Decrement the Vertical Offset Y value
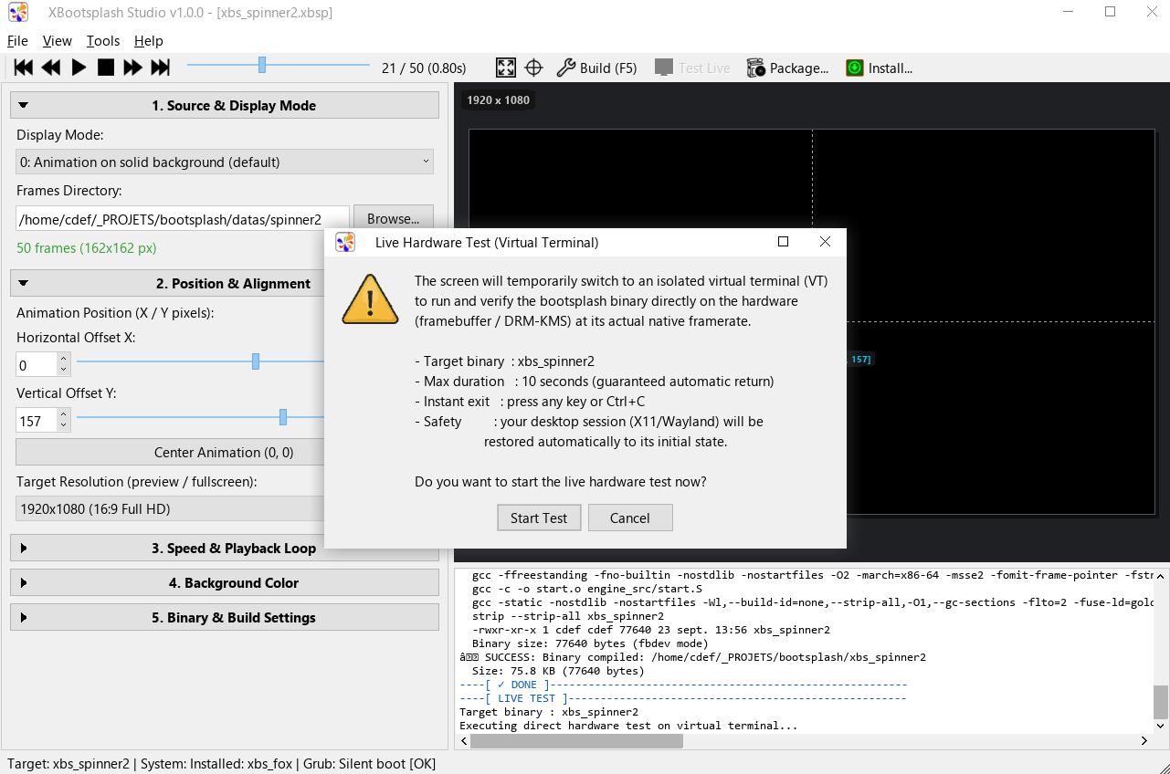 (x=63, y=426)
